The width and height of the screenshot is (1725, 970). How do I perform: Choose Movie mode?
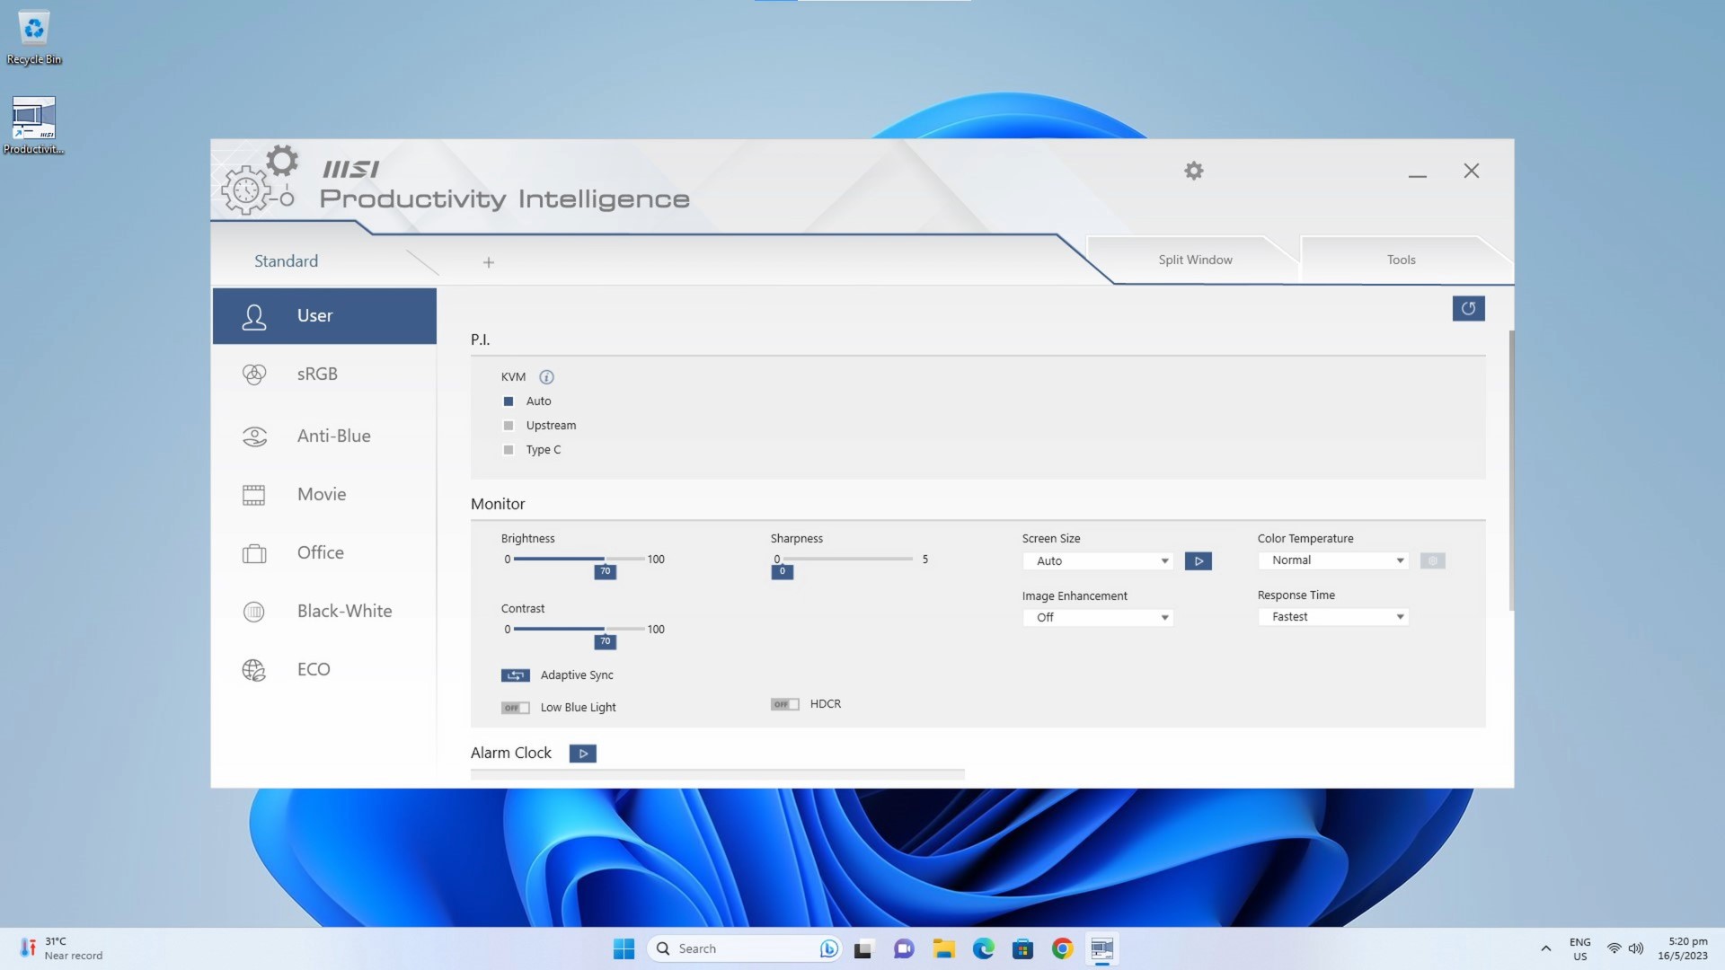324,494
